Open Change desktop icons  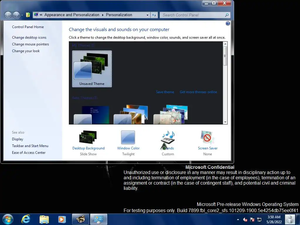coord(29,37)
